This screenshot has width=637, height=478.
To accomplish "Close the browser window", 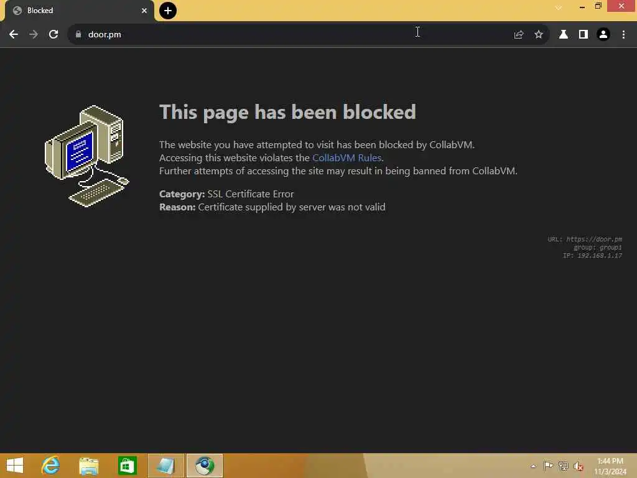I will click(x=621, y=6).
